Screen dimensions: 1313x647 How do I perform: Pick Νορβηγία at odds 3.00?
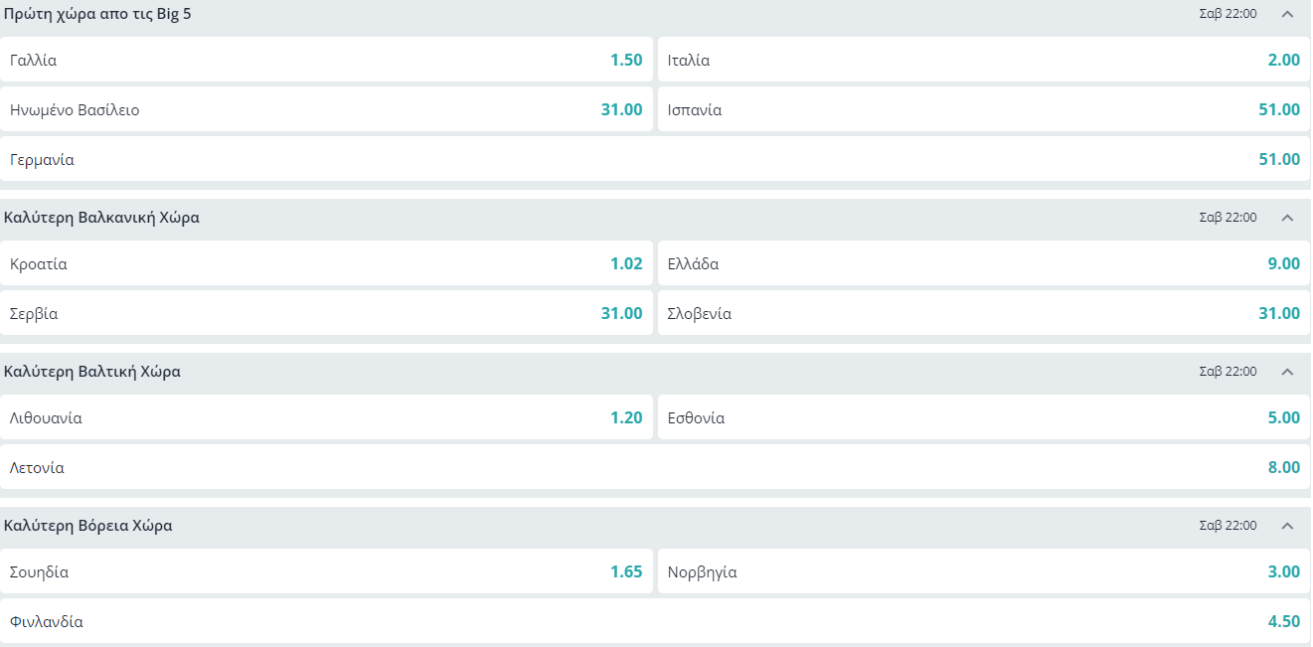pyautogui.click(x=984, y=572)
